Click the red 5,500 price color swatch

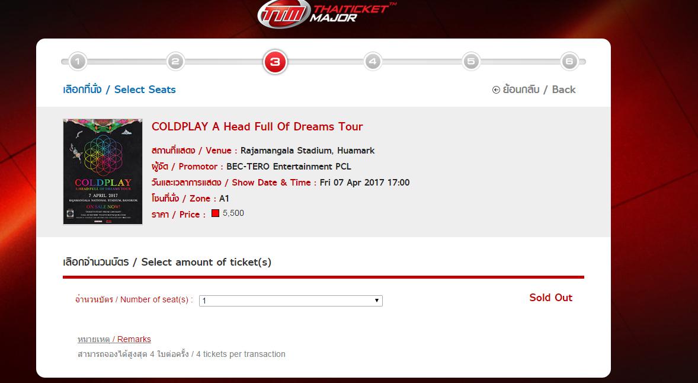tap(216, 213)
